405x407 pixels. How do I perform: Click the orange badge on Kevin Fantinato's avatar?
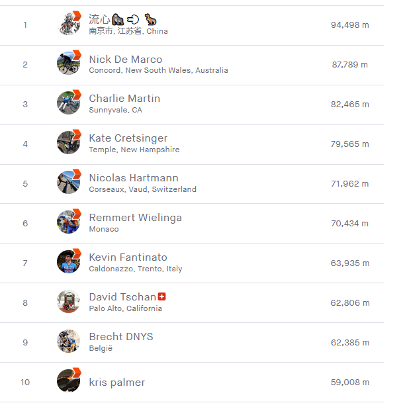tap(77, 253)
